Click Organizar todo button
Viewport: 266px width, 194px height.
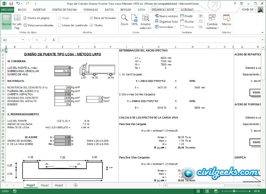click(166, 21)
